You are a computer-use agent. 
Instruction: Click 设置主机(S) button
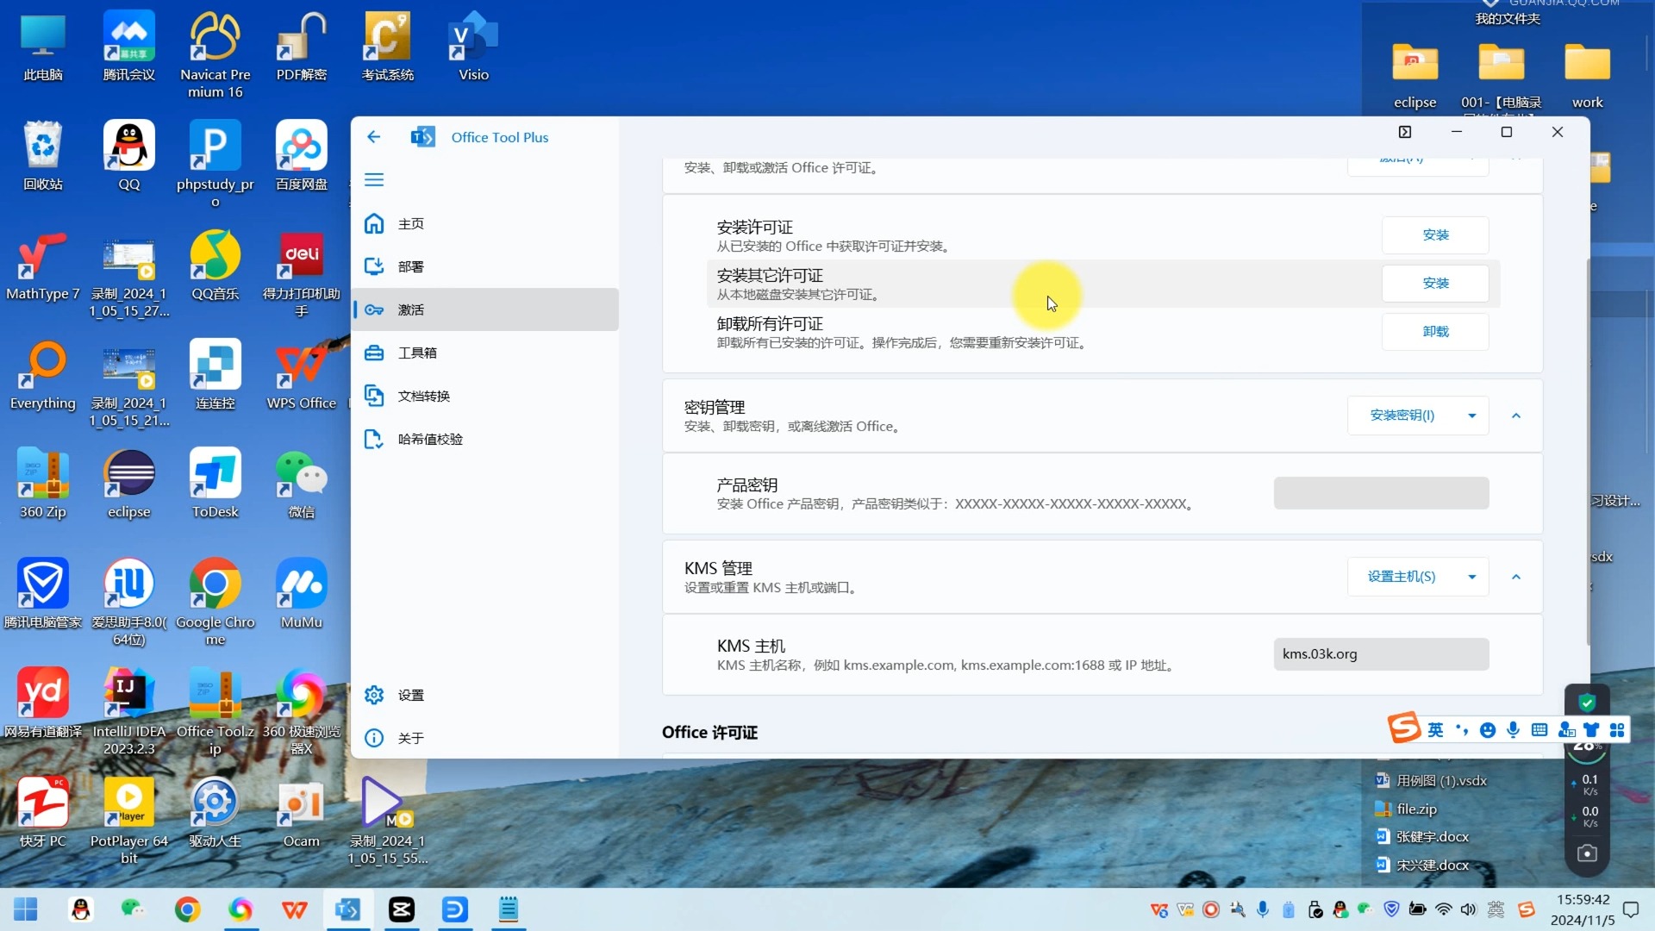1402,577
